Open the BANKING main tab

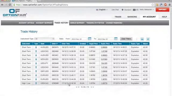click(132, 17)
